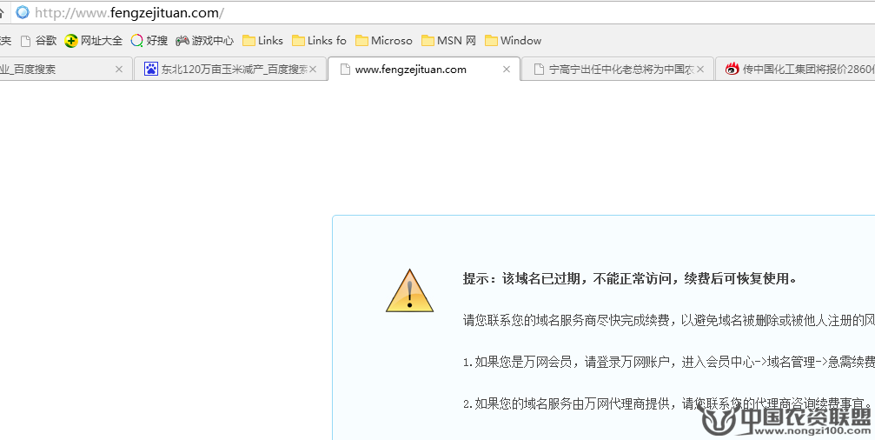
Task: Open the 游戏中心 bookmark
Action: [204, 41]
